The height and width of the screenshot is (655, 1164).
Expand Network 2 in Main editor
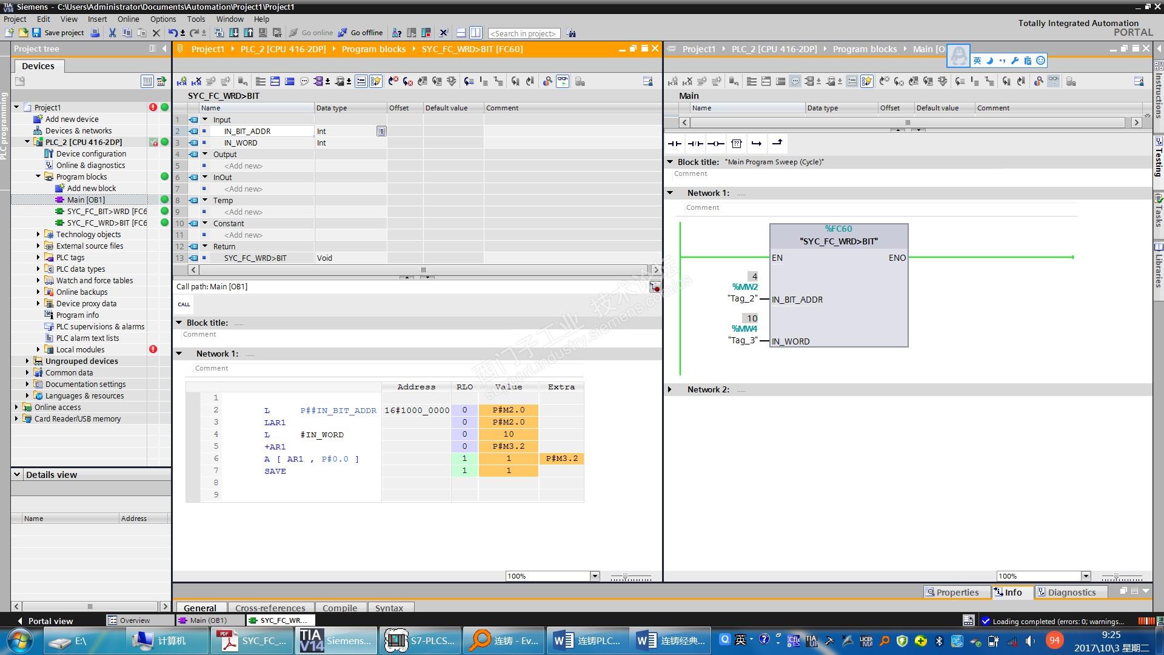[x=670, y=389]
